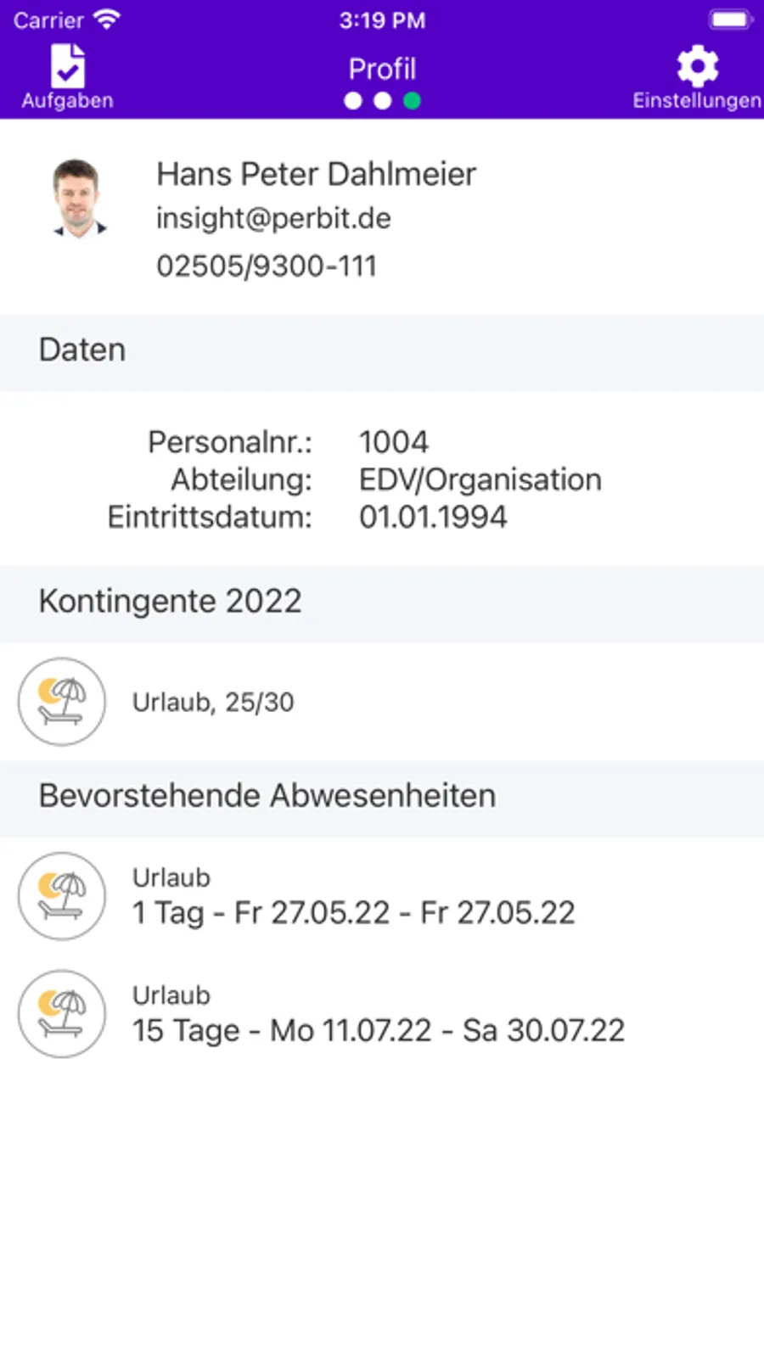The width and height of the screenshot is (764, 1356).
Task: Select the middle page indicator dot
Action: (383, 101)
